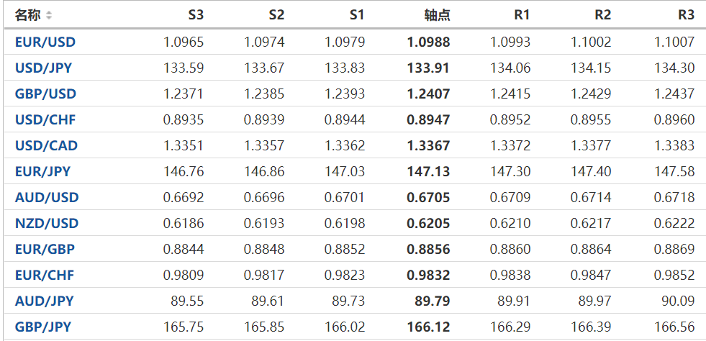Open the EUR/GBP currency pair link
Screen dimensions: 706x341
click(45, 249)
